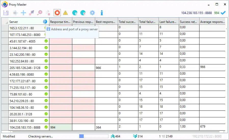Select row header of 104.238.183.155 : 8888
This screenshot has height=140, width=229.
click(5, 127)
